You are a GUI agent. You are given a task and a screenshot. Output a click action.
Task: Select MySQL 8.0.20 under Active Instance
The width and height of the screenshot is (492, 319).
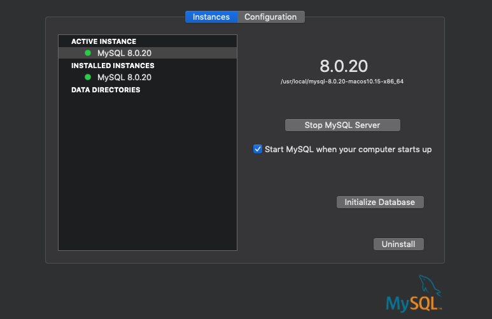pyautogui.click(x=148, y=53)
